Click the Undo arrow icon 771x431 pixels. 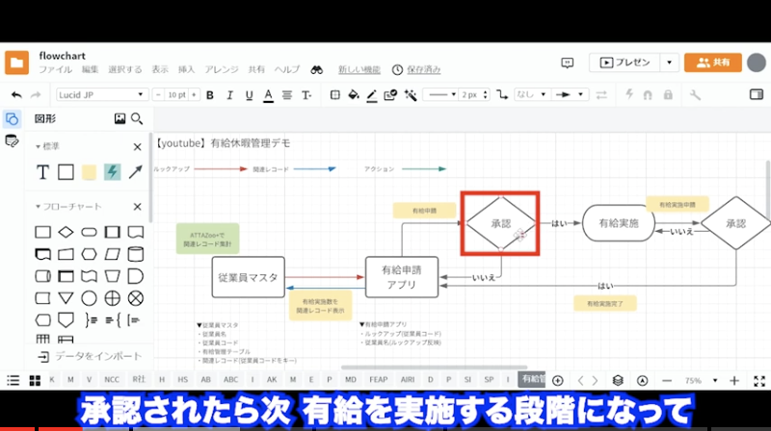point(16,95)
